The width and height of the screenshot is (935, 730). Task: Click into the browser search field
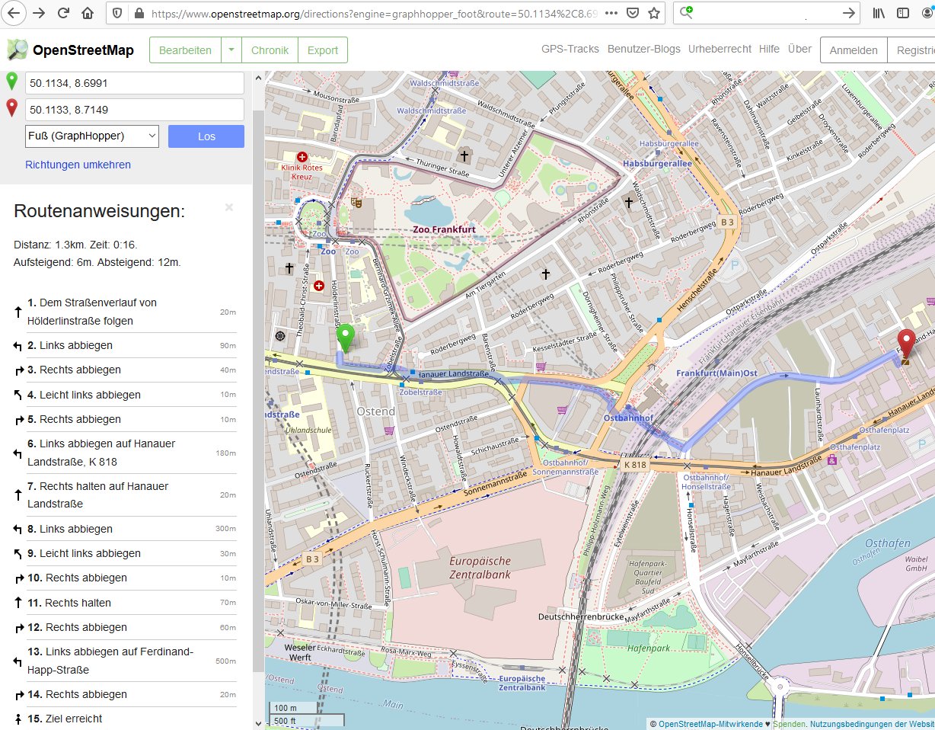tap(767, 13)
